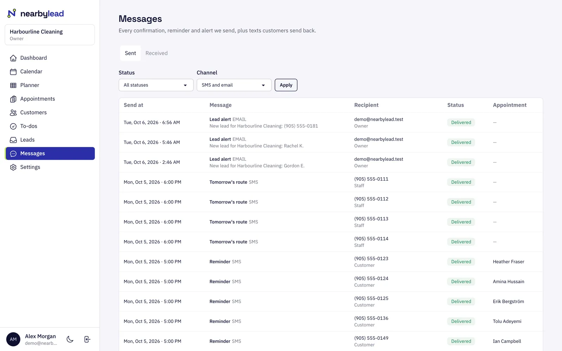Open the Planner page
Viewport: 562px width, 351px height.
pyautogui.click(x=50, y=85)
